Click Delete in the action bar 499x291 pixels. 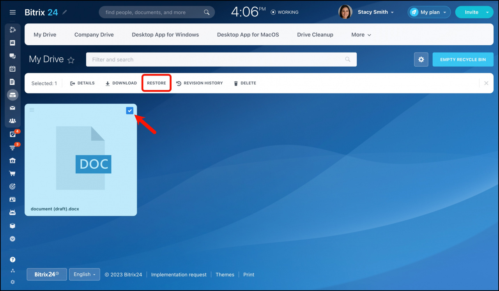coord(245,83)
